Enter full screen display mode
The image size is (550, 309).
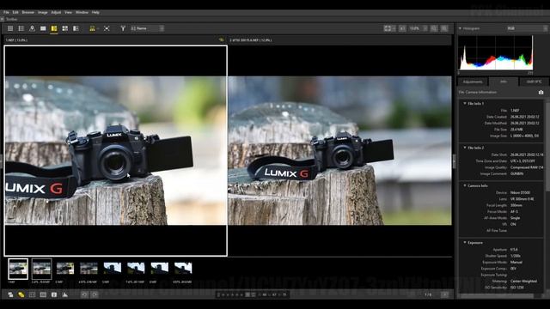[x=107, y=28]
